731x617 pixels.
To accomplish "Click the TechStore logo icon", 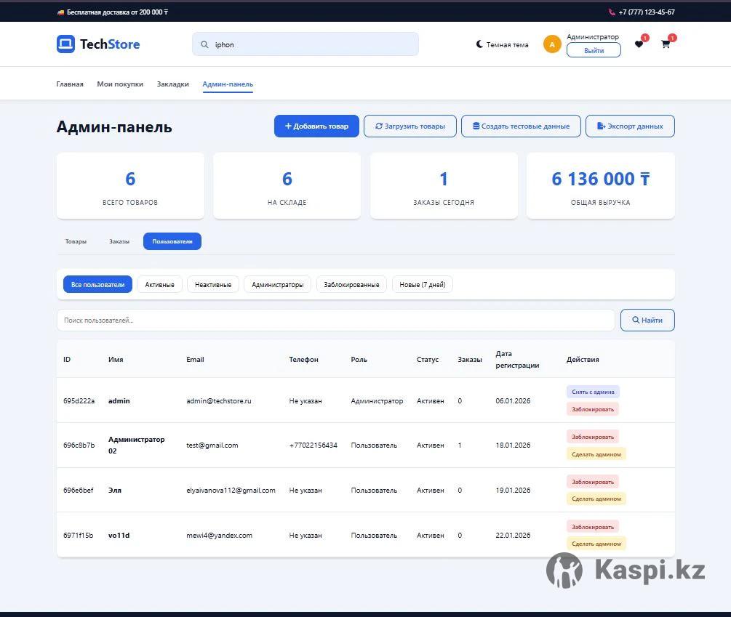I will click(x=65, y=44).
